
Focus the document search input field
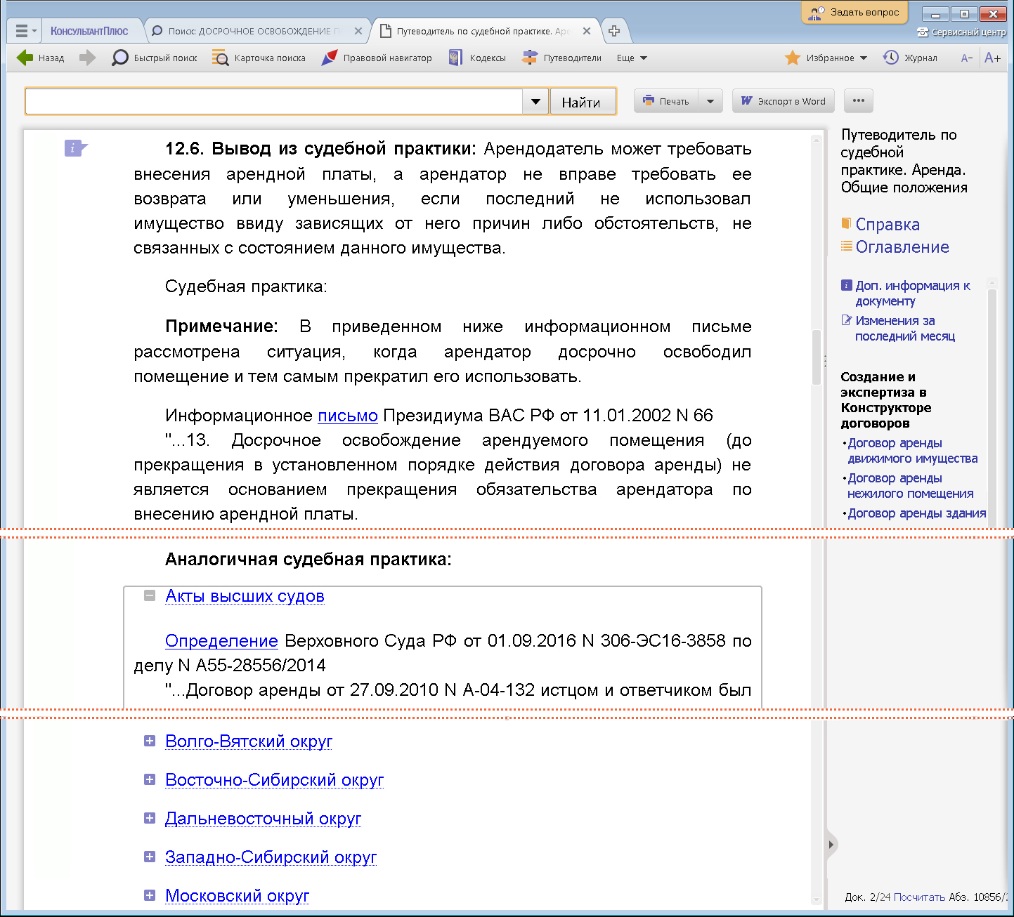(x=274, y=101)
